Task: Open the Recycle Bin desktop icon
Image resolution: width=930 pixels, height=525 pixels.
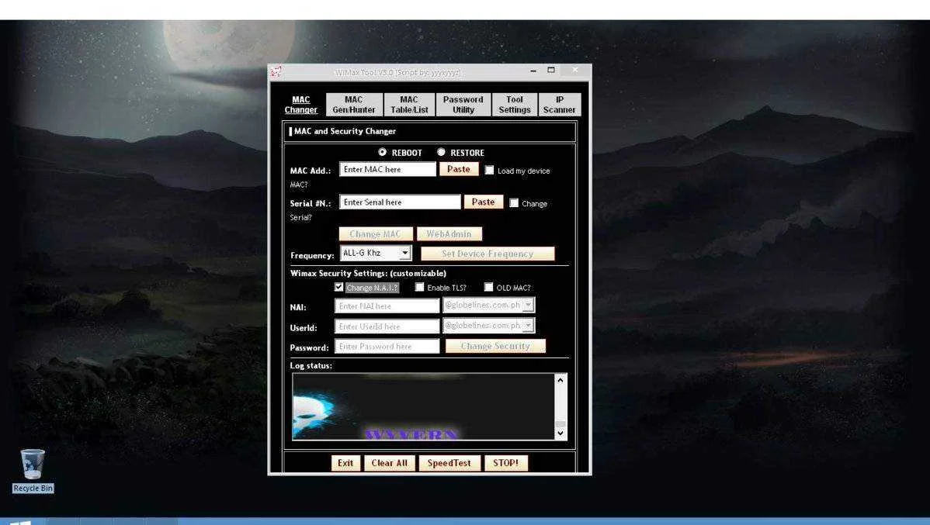Action: point(33,471)
